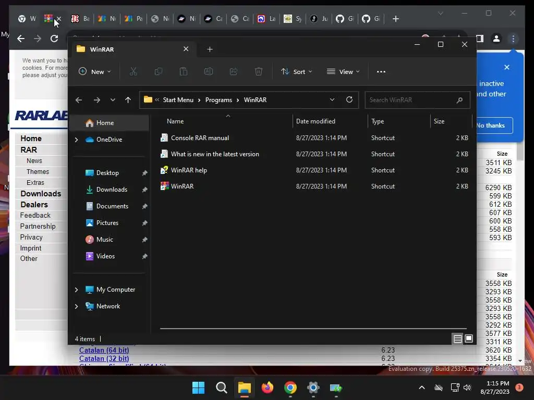
Task: Click the Delete trash icon in Explorer toolbar
Action: (x=259, y=71)
